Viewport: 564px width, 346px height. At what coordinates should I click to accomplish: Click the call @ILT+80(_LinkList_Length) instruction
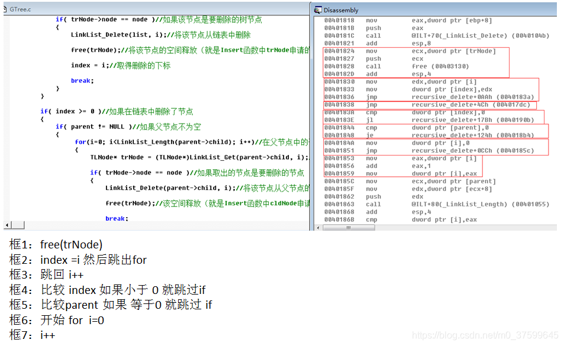pos(457,205)
